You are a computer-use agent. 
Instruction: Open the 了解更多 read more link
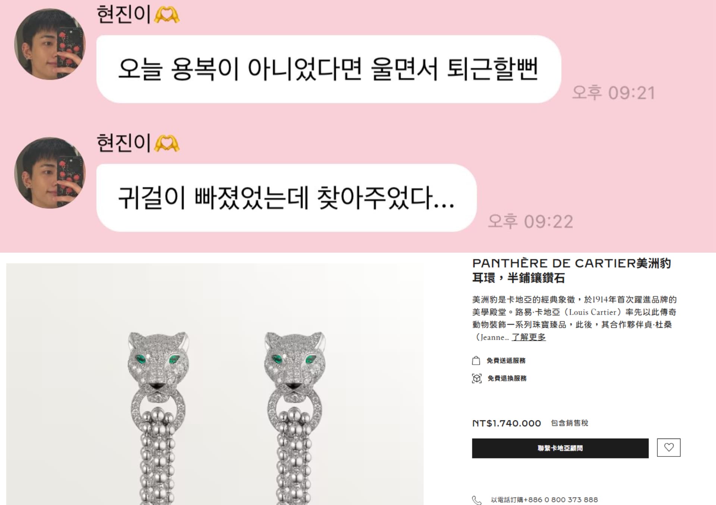point(528,337)
